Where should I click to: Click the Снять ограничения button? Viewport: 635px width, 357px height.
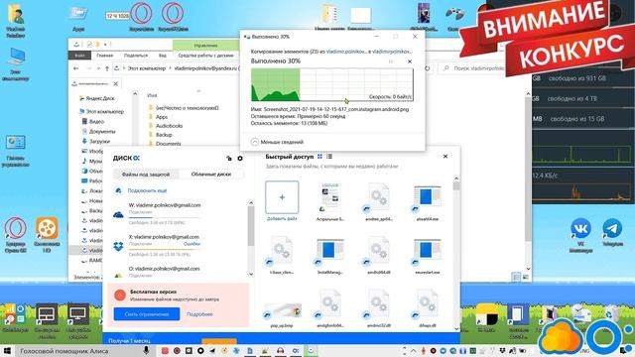pos(147,314)
